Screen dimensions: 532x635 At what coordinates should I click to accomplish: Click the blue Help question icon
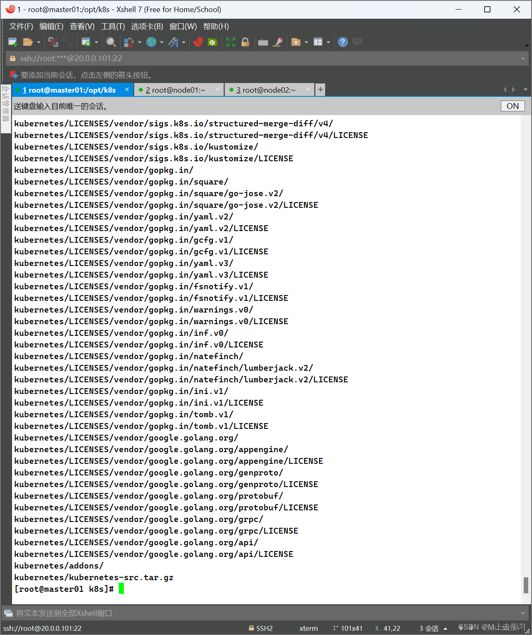pos(343,42)
